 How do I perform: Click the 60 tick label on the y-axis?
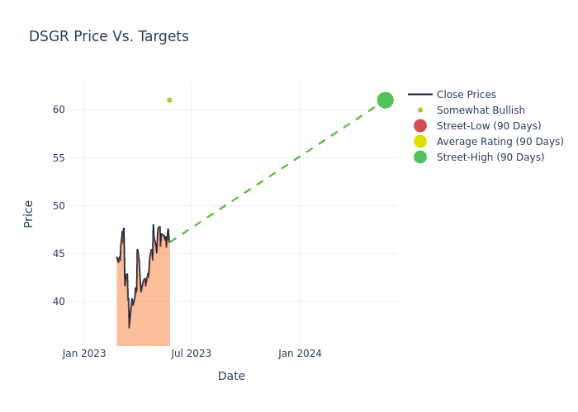coord(59,110)
